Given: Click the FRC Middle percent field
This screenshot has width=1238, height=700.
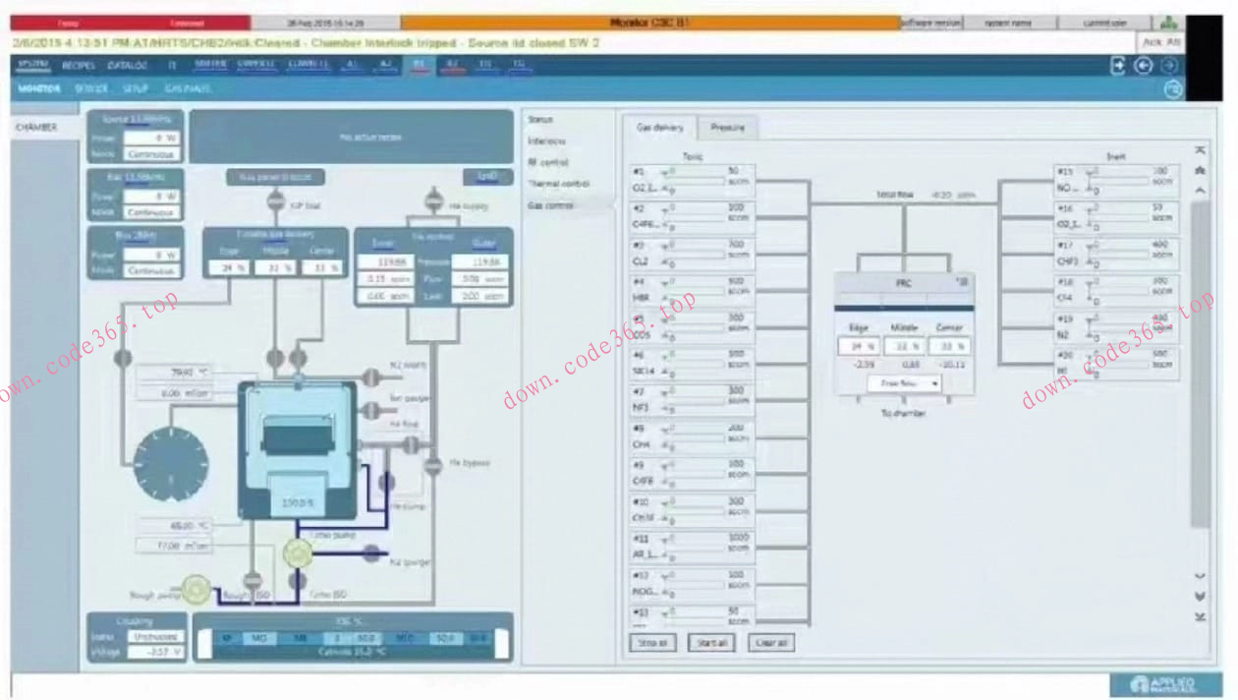Looking at the screenshot, I should (904, 346).
